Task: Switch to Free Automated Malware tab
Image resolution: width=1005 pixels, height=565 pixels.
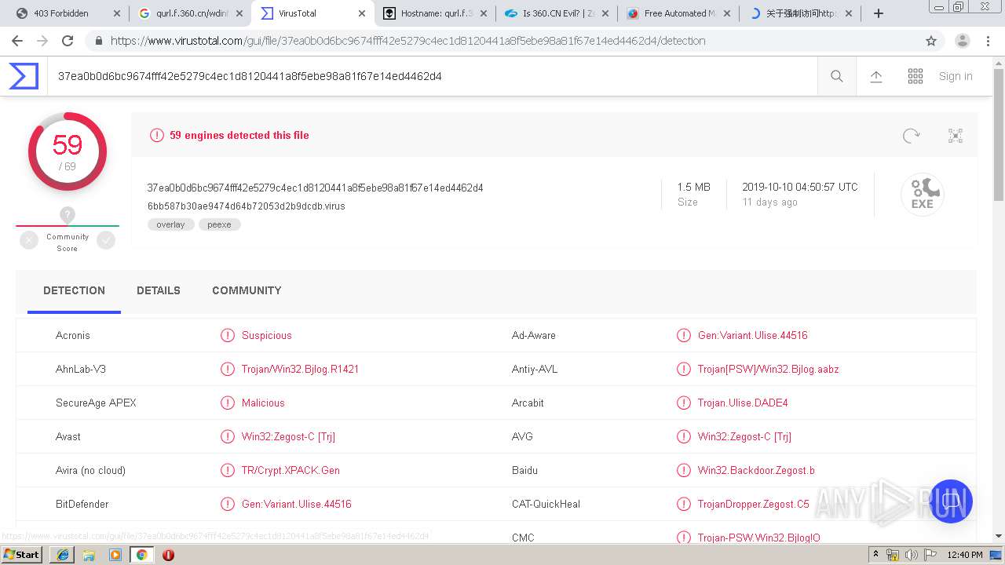Action: tap(680, 13)
